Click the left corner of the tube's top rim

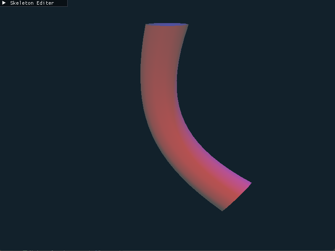pos(146,25)
